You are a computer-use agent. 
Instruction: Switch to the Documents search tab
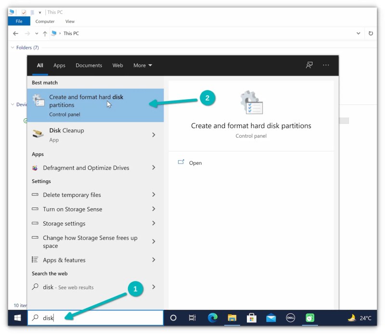(x=89, y=65)
